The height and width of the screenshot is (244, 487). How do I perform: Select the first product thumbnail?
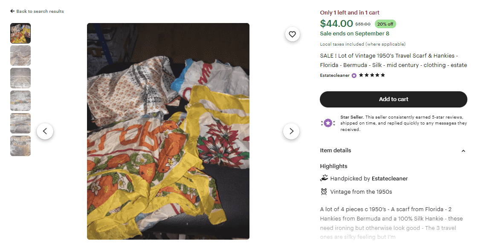(20, 33)
